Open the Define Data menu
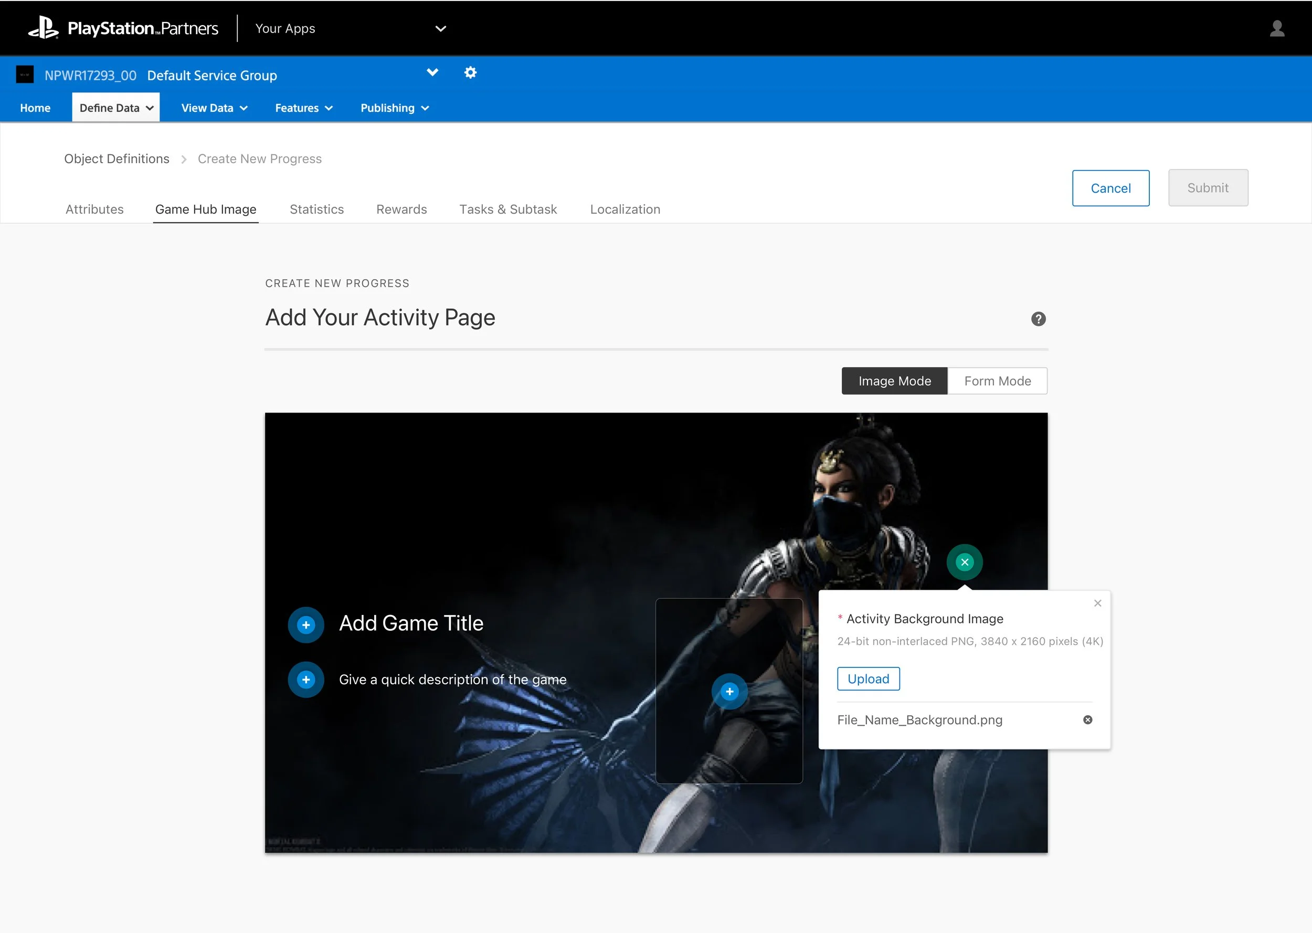1312x933 pixels. click(115, 108)
